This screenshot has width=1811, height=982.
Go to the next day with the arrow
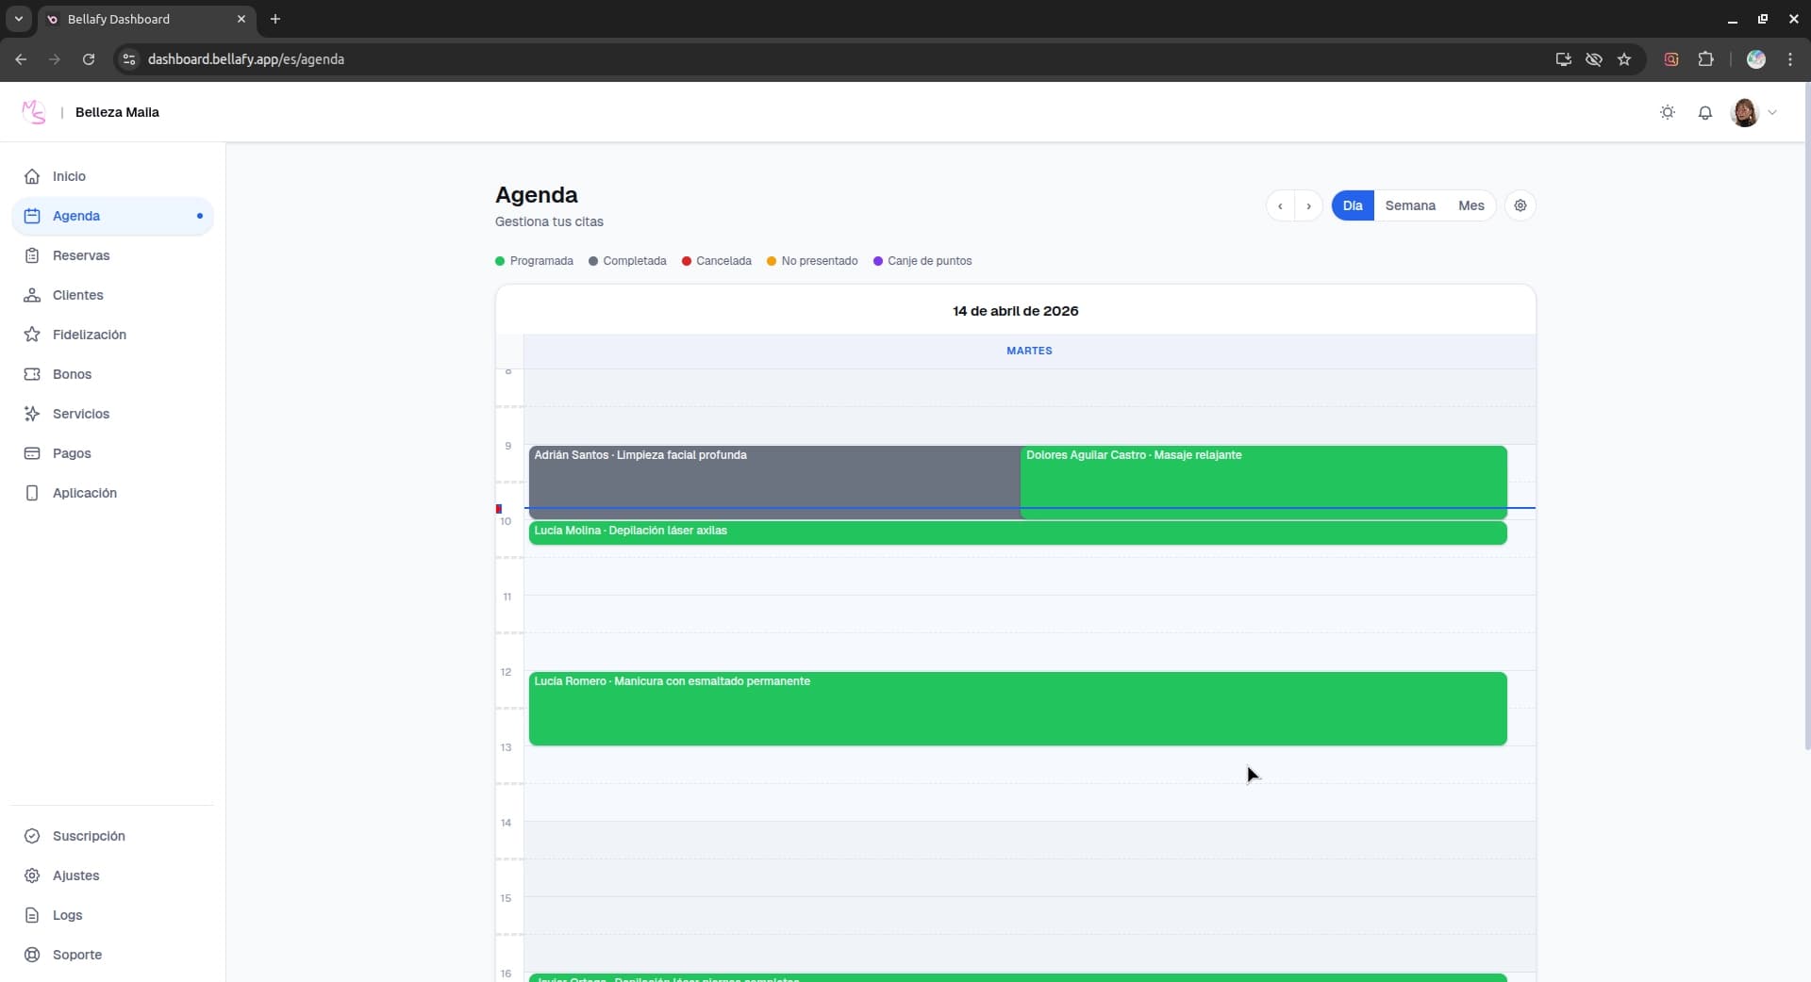pyautogui.click(x=1309, y=205)
